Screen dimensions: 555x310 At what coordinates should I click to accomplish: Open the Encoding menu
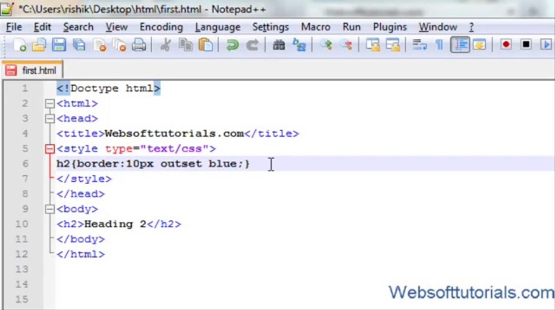(x=161, y=27)
